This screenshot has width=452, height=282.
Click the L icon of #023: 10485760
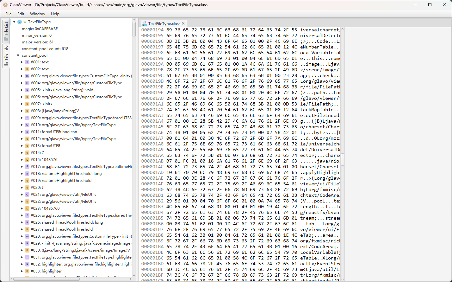(27, 208)
